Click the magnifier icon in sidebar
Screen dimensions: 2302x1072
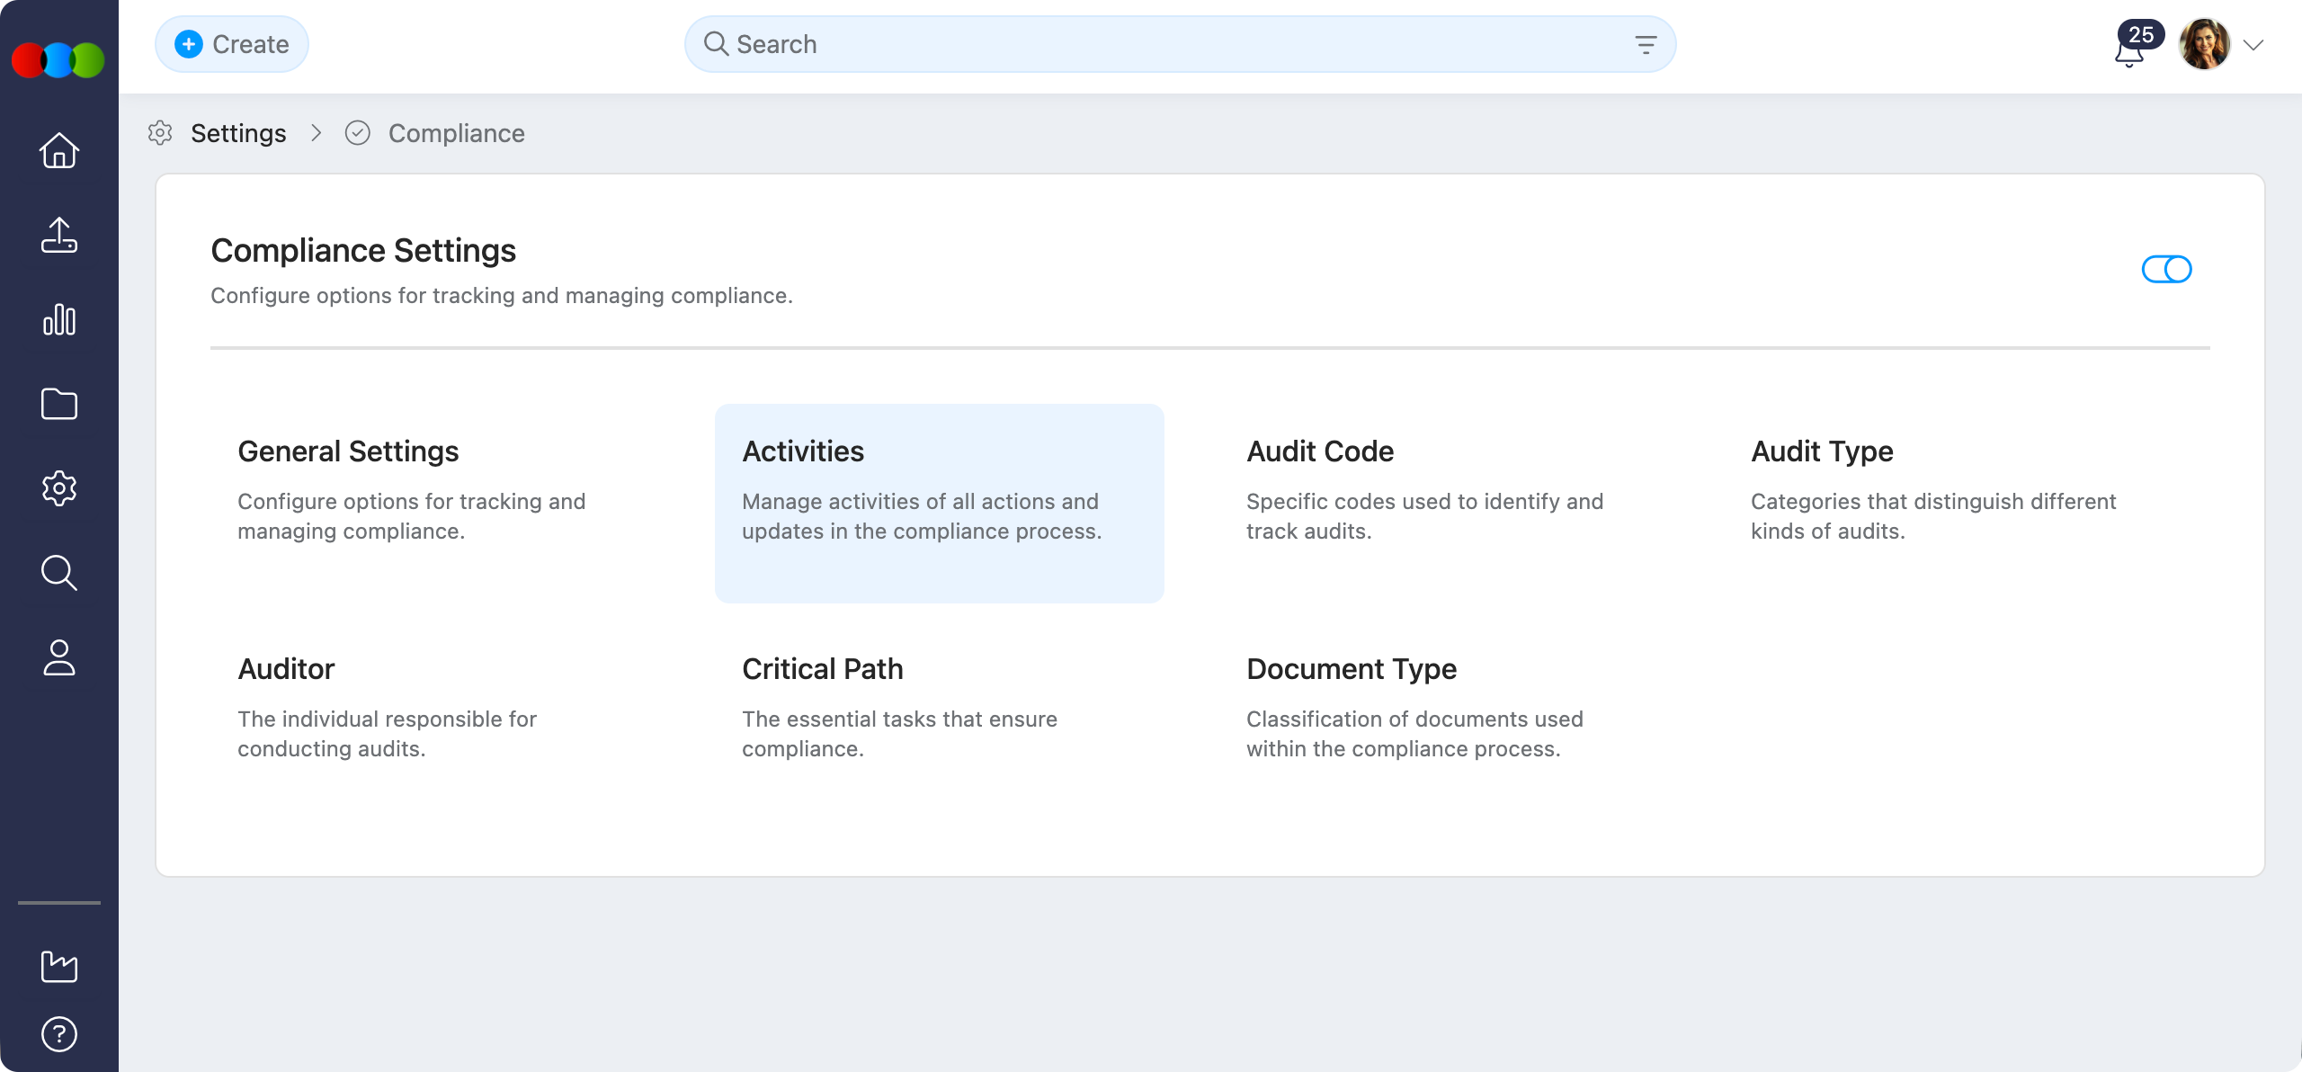pyautogui.click(x=59, y=573)
